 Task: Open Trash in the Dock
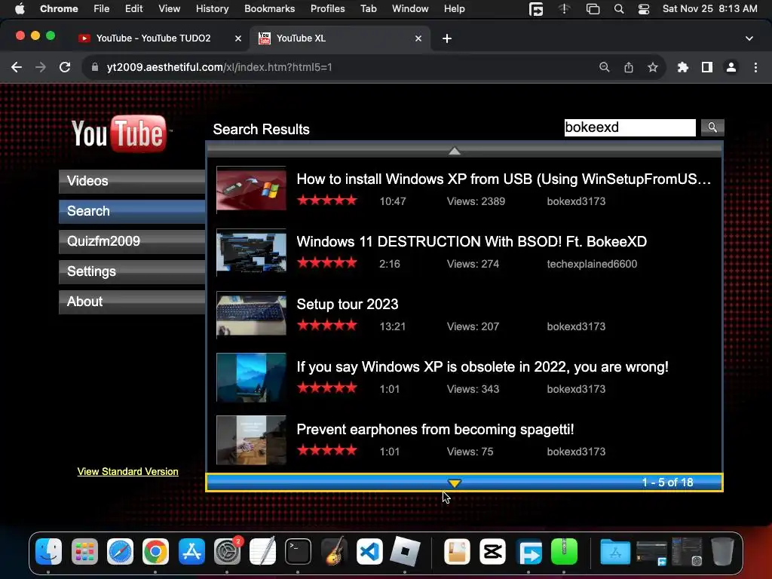pos(721,551)
